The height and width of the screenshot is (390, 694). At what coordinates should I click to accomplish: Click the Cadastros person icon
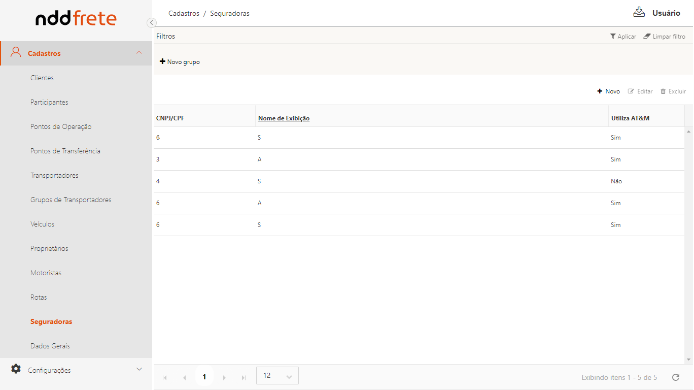click(16, 53)
